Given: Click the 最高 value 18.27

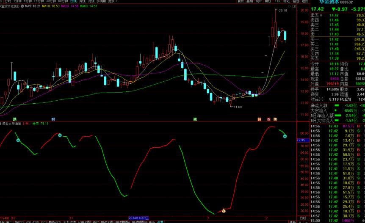Looking at the screenshot, I should pos(334,69).
